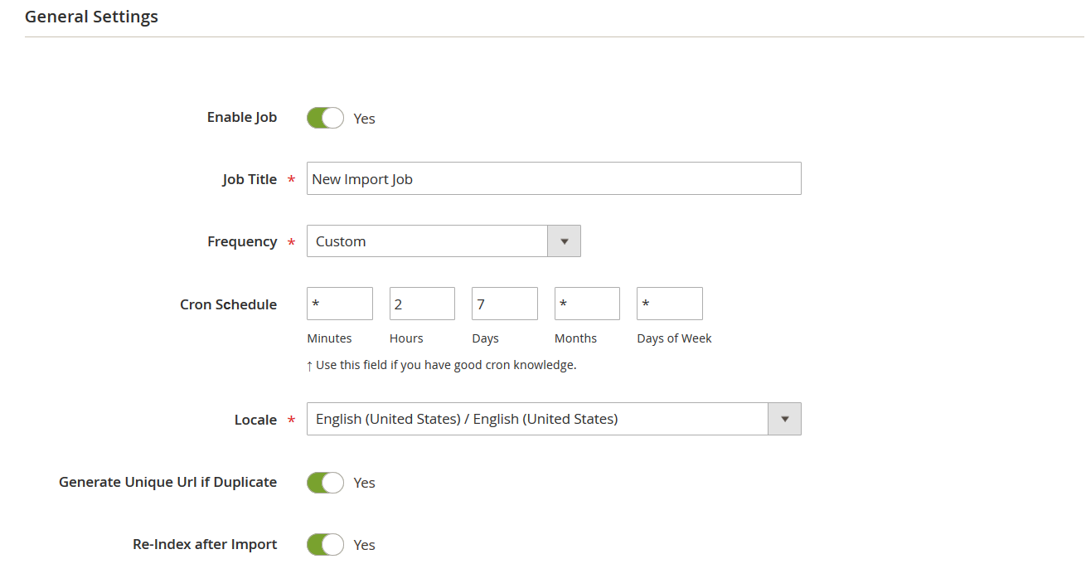Click the Locale dropdown arrow
Screen dimensions: 1086x564
point(783,419)
